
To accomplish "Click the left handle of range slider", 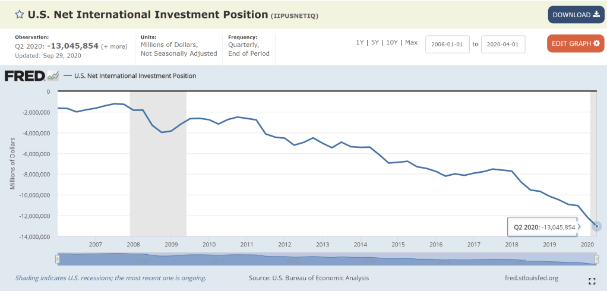I will coord(58,259).
